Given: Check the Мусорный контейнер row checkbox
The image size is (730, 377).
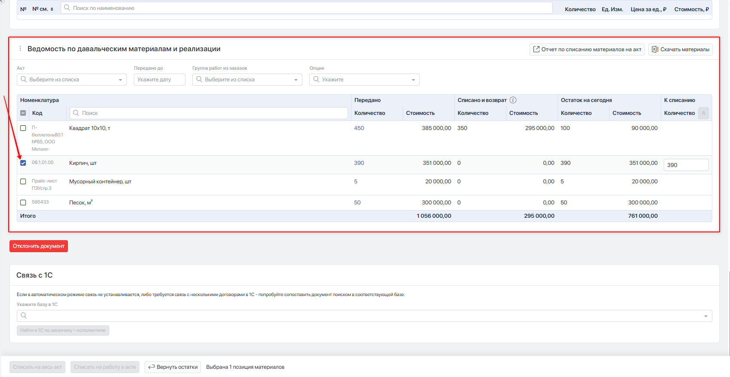Looking at the screenshot, I should click(23, 181).
